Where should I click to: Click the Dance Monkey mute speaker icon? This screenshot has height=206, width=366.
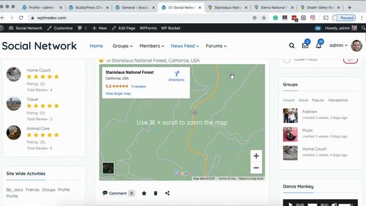coord(334,204)
